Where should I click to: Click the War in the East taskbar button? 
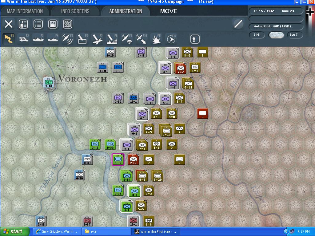(156, 232)
